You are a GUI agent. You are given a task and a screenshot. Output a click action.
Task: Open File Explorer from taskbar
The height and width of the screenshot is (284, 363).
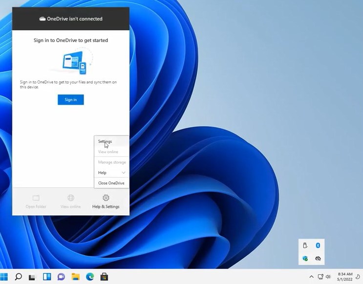(75, 277)
